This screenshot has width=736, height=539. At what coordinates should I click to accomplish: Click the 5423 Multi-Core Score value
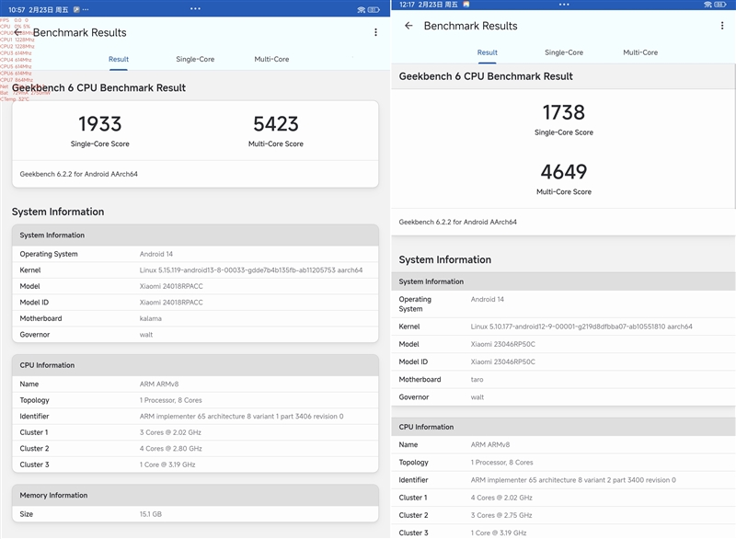pyautogui.click(x=275, y=124)
